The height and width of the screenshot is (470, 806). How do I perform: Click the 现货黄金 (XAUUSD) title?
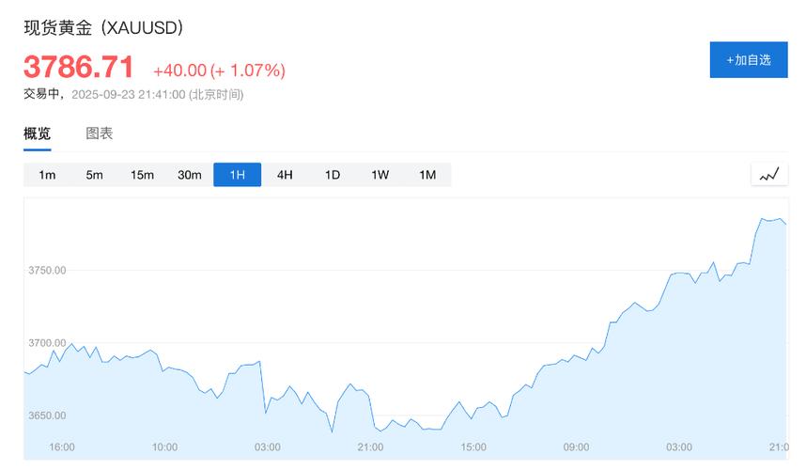point(103,27)
